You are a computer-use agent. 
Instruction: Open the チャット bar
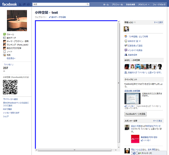coord(152,153)
